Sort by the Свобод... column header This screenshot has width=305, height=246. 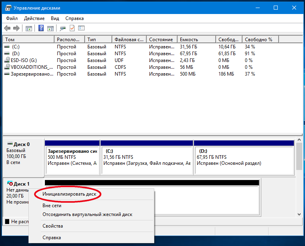[x=229, y=40]
